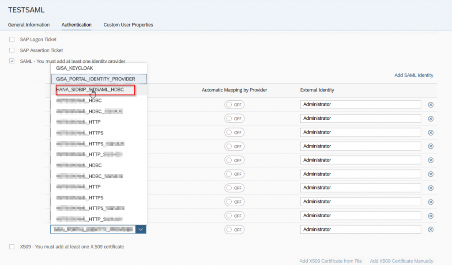Open Custom User Properties tab
This screenshot has height=265, width=452.
point(128,25)
